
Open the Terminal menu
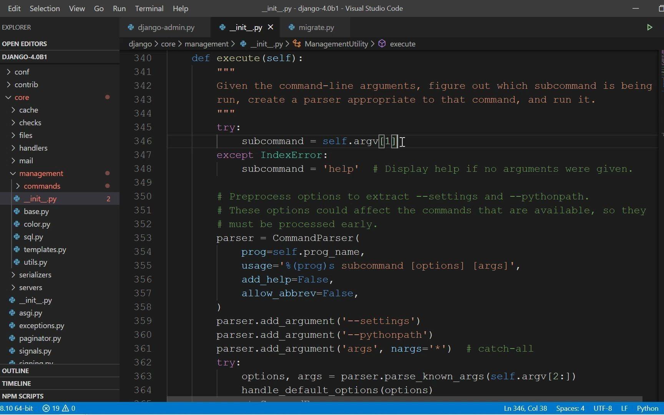tap(149, 8)
